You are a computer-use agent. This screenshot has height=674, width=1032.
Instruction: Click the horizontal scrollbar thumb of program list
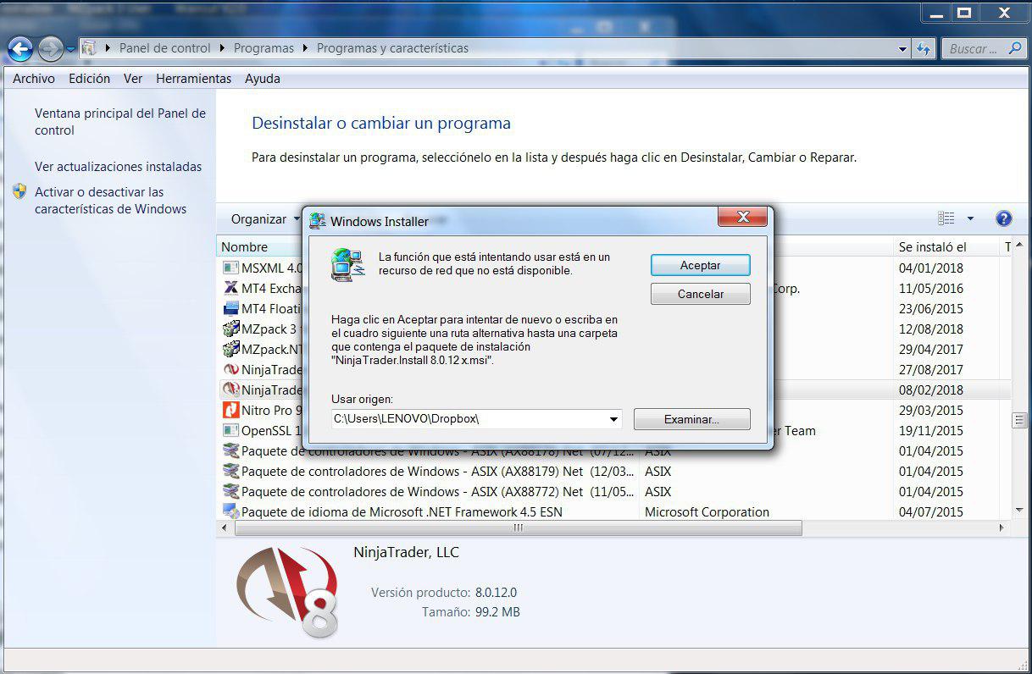518,528
